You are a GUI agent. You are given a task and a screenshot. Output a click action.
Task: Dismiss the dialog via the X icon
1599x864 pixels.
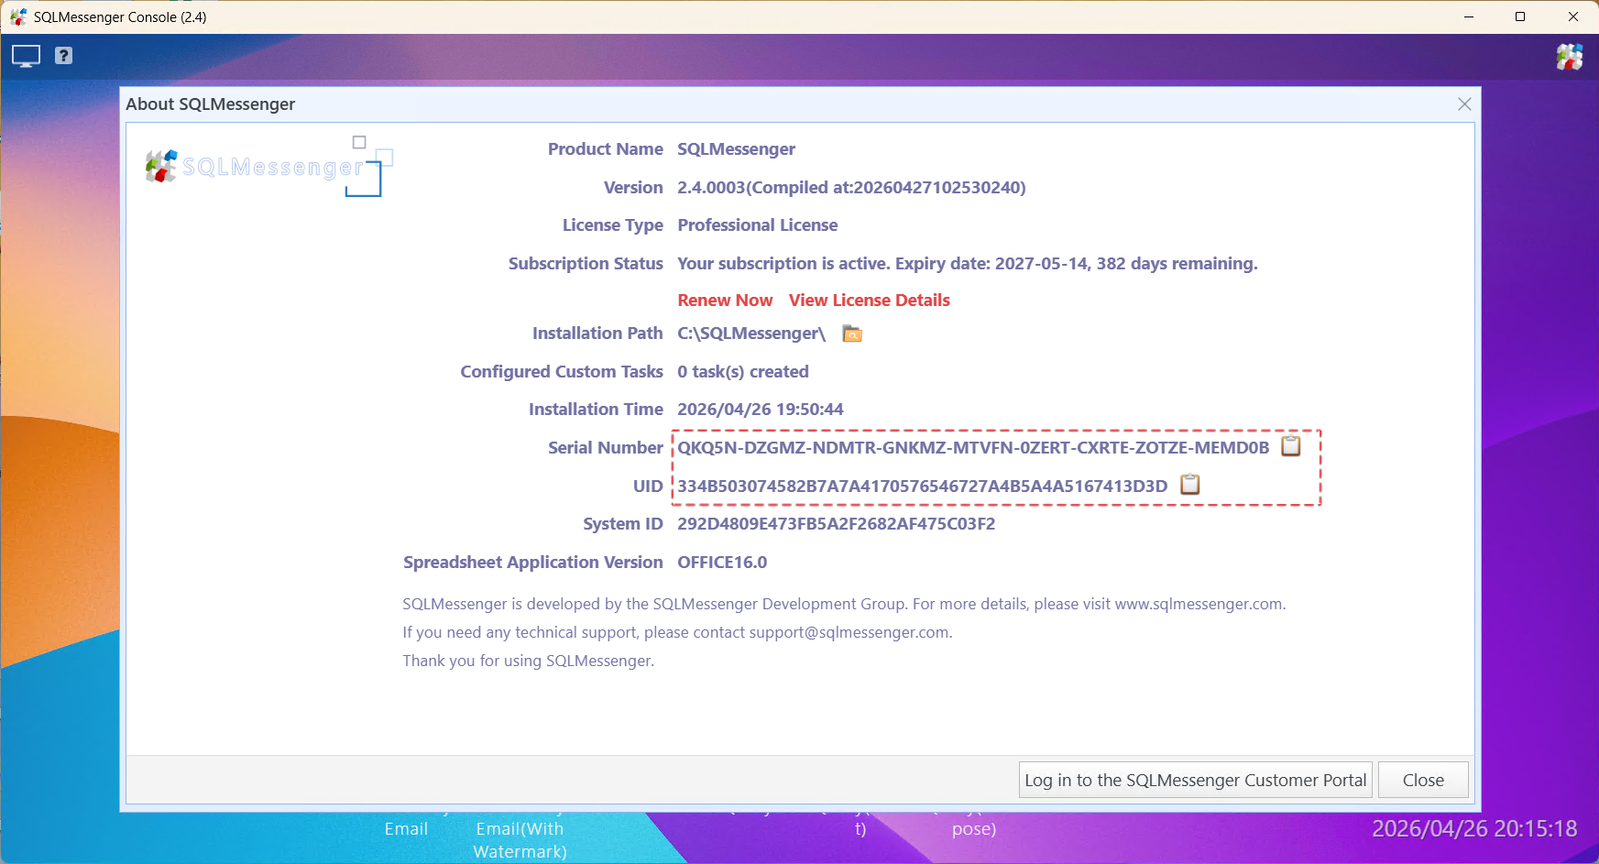pyautogui.click(x=1463, y=104)
